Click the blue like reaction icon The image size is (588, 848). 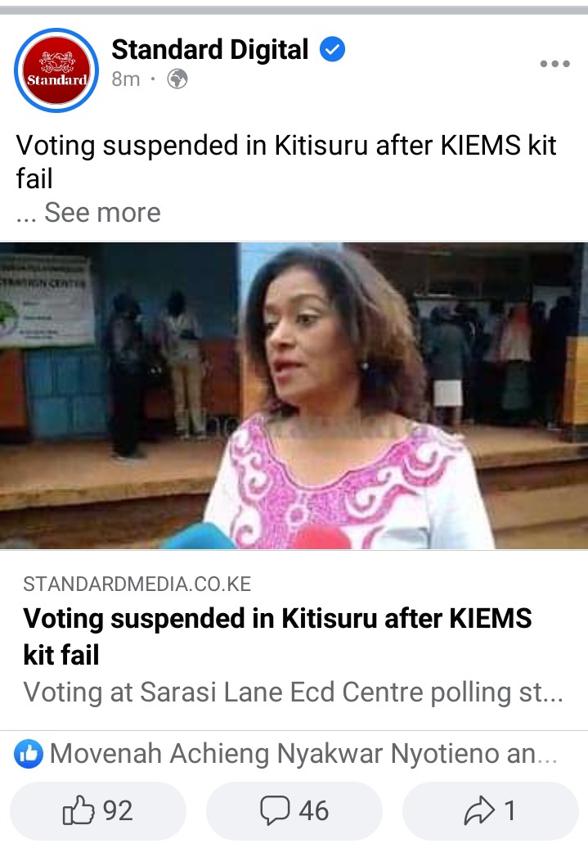pyautogui.click(x=29, y=753)
